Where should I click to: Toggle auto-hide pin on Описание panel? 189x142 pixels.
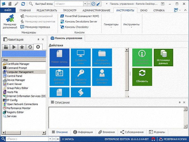180,103
